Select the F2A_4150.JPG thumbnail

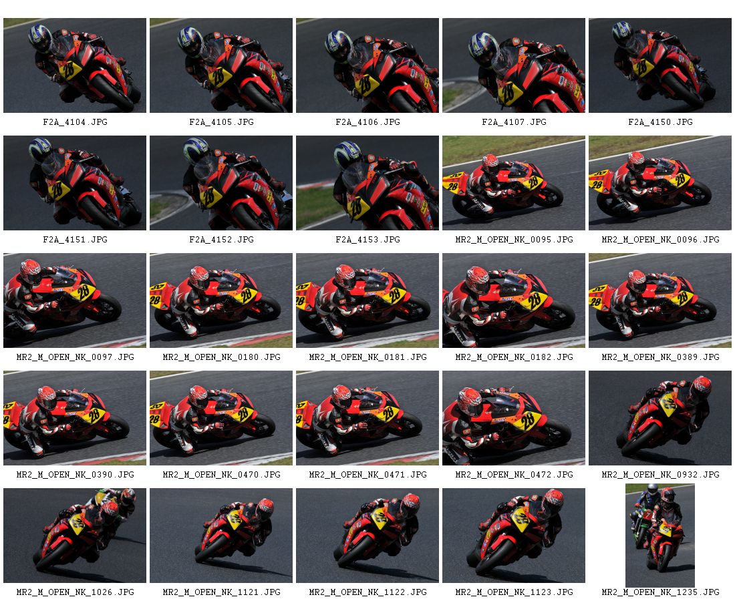[x=660, y=65]
